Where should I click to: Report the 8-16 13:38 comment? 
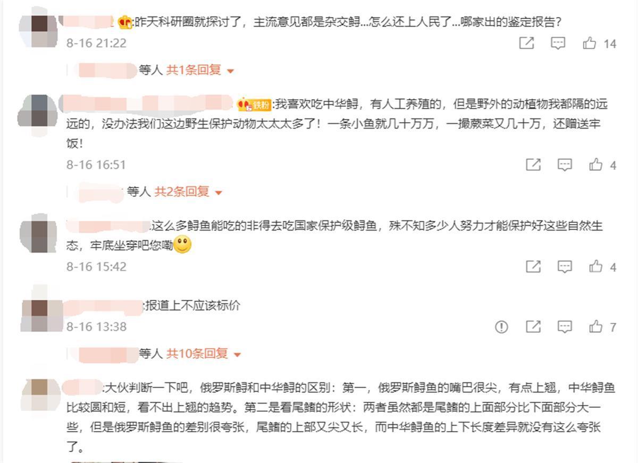[501, 327]
